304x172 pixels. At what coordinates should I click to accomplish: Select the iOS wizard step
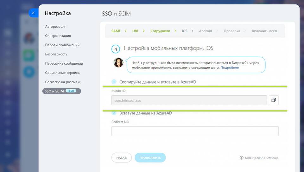point(185,31)
